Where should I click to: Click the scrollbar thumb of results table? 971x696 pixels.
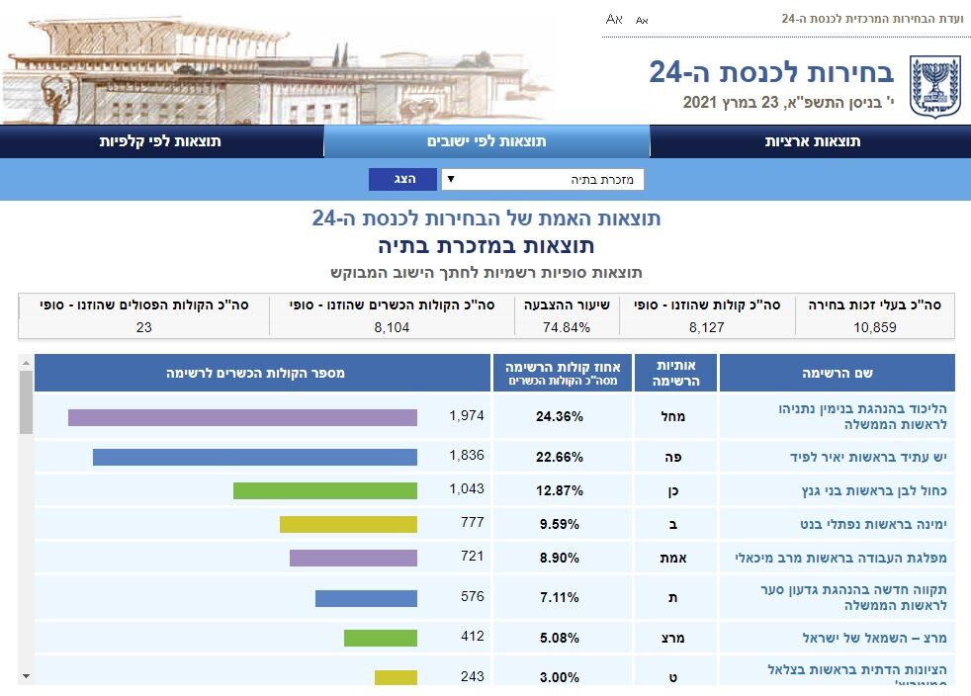coord(26,402)
